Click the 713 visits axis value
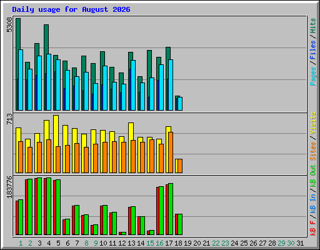 click(x=9, y=119)
